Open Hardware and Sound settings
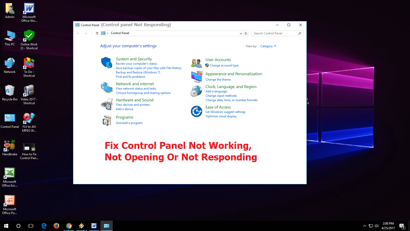This screenshot has width=410, height=231. click(x=135, y=100)
